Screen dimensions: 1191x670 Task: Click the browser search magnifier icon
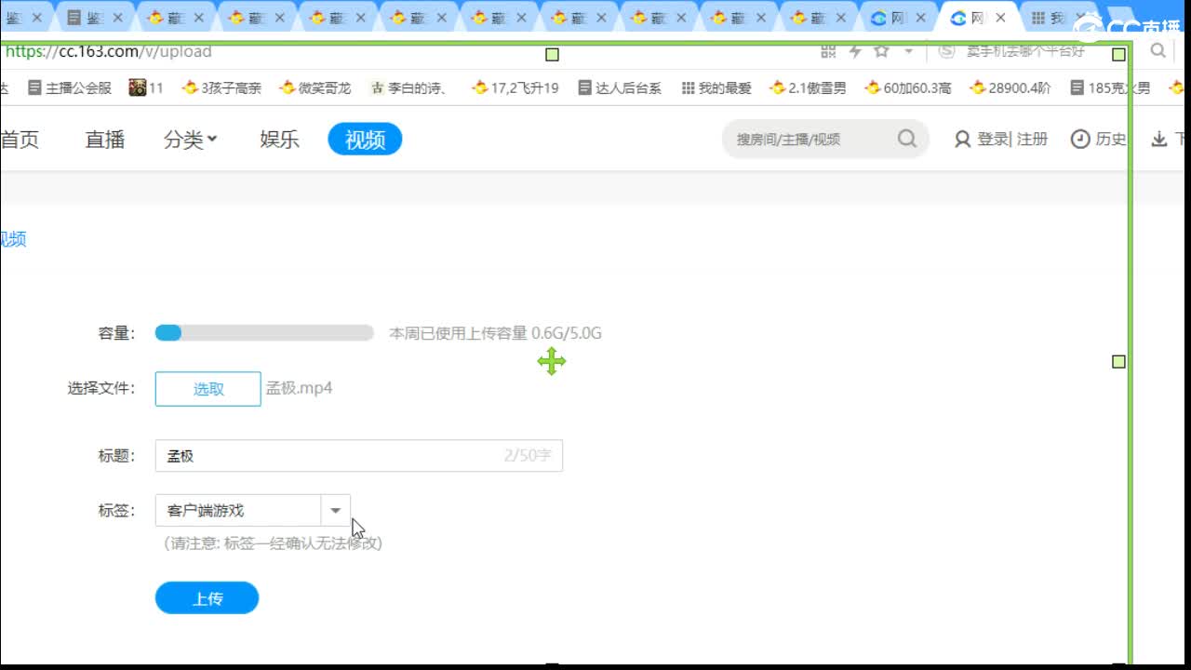click(1158, 50)
